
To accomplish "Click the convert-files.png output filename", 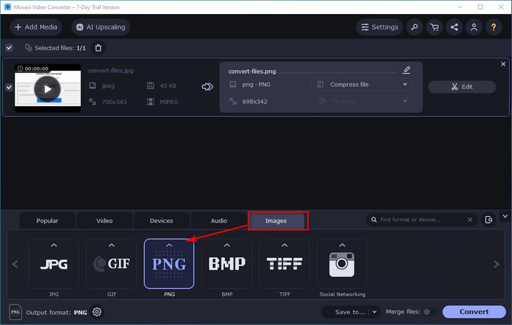I will coord(252,71).
